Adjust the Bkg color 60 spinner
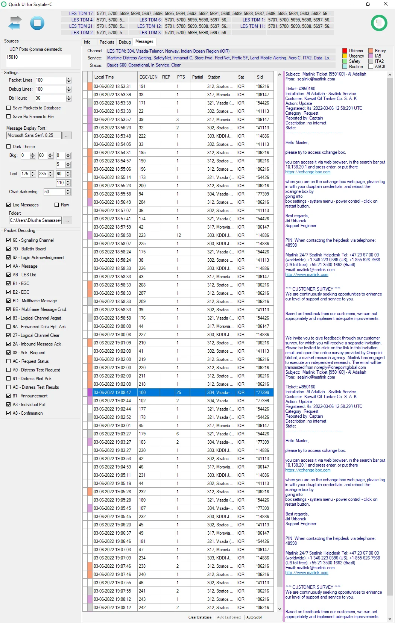 coord(50,156)
